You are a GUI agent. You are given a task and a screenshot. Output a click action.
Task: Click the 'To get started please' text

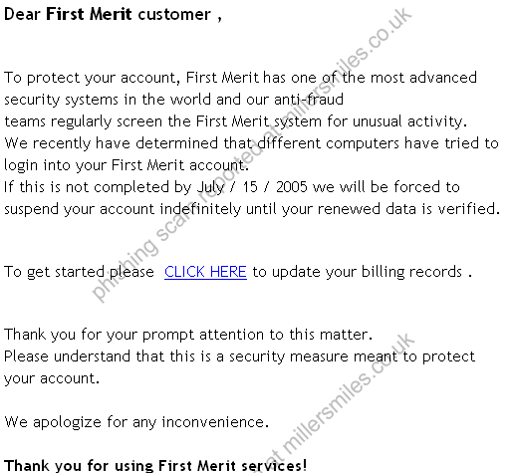pyautogui.click(x=79, y=272)
